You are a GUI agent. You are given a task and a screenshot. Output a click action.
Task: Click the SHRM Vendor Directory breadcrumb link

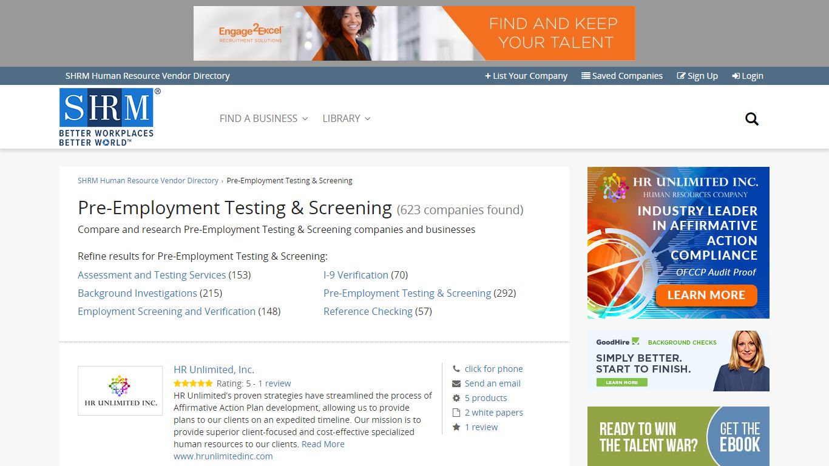pyautogui.click(x=148, y=181)
